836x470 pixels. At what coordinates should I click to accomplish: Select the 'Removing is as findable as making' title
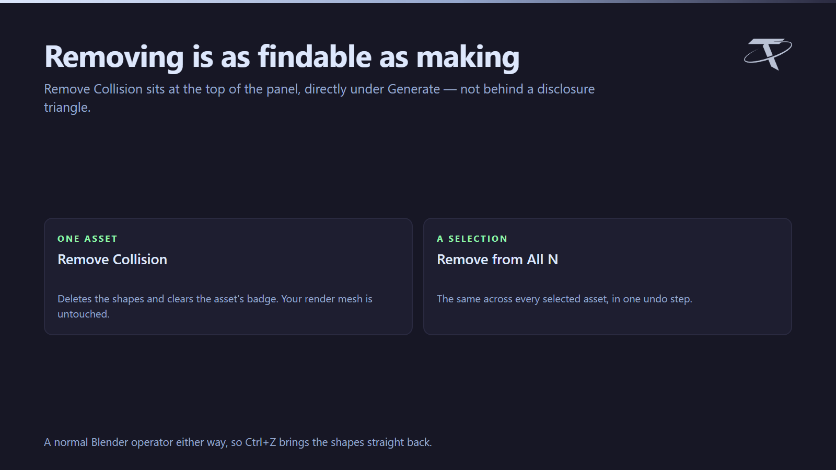282,57
